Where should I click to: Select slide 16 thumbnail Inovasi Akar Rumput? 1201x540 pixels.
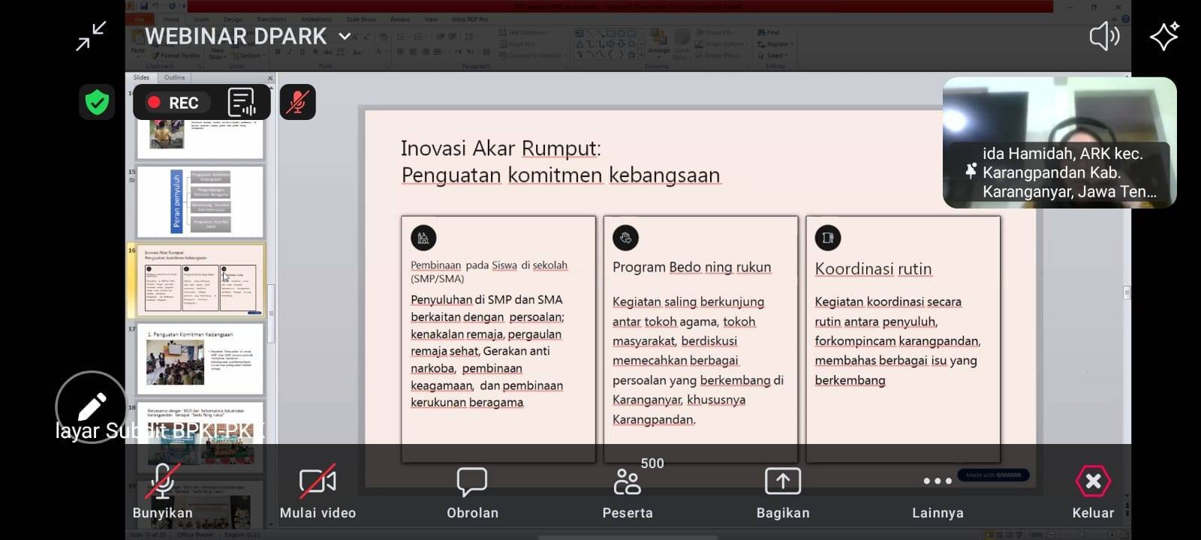(x=200, y=280)
